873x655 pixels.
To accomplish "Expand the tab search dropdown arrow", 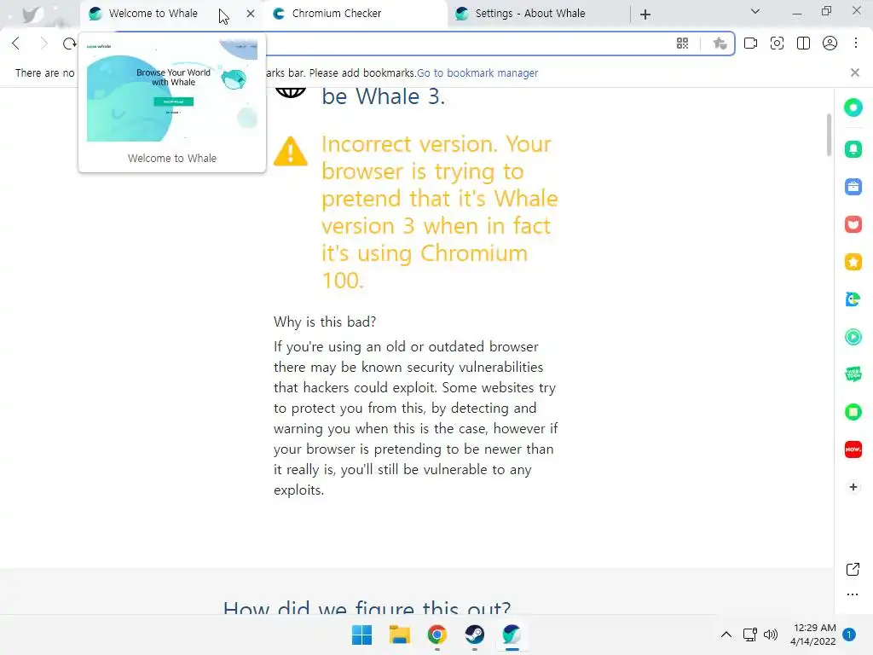I will 755,12.
